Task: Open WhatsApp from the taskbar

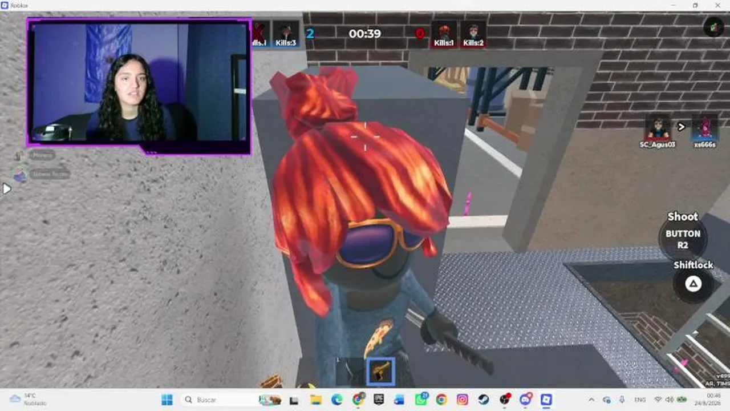Action: 421,400
